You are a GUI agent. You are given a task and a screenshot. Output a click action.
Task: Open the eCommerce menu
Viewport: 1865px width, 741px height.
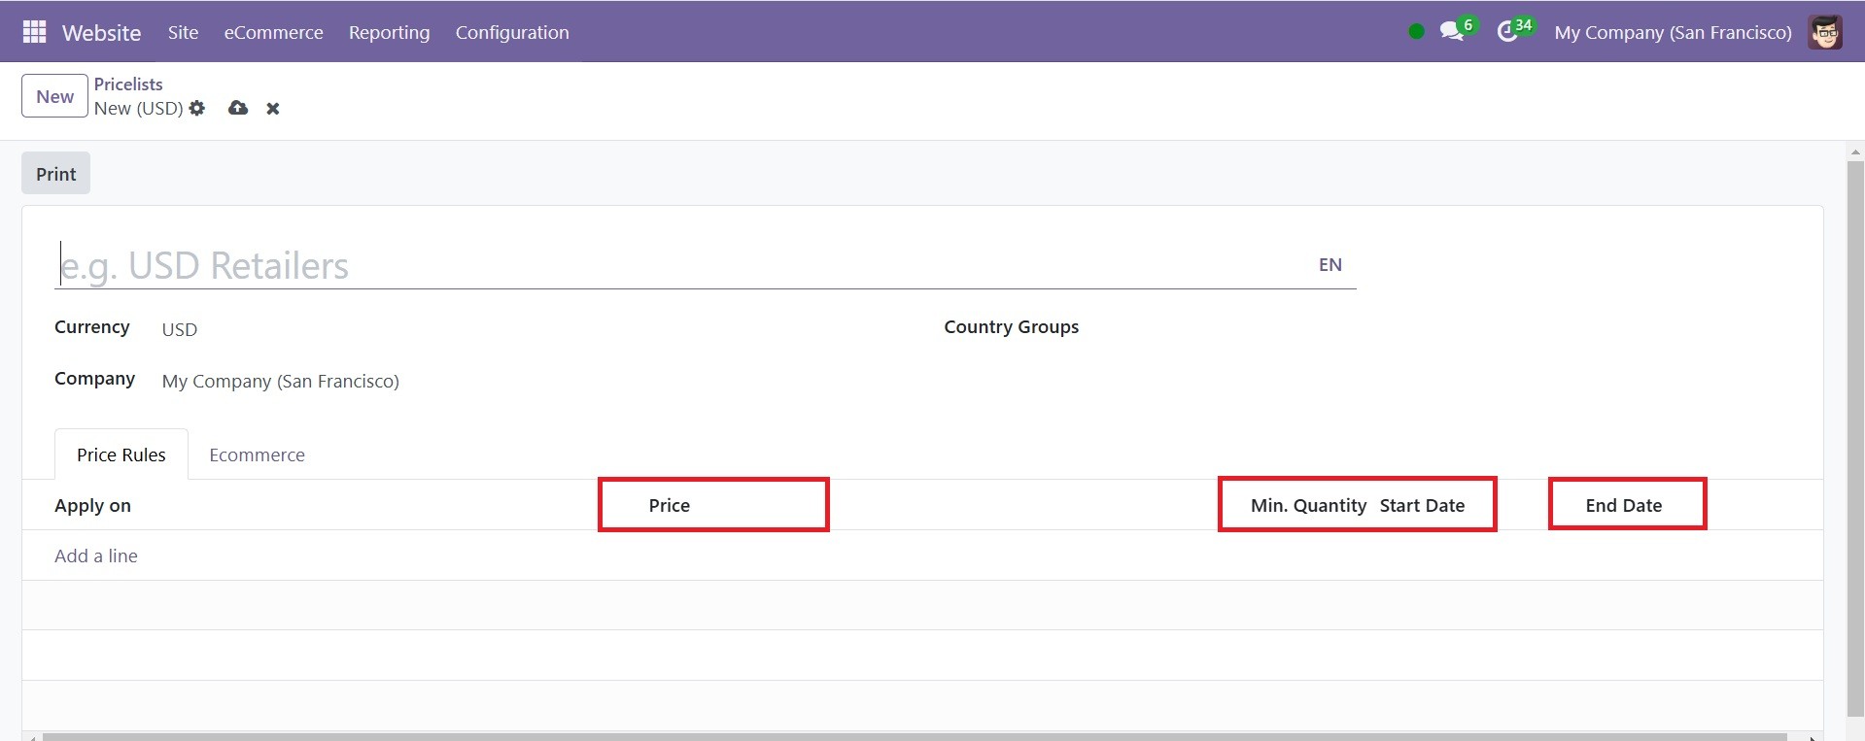274,32
